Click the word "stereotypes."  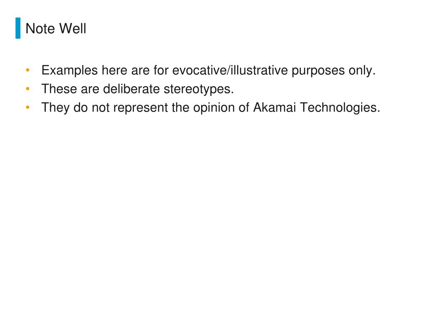pyautogui.click(x=199, y=90)
